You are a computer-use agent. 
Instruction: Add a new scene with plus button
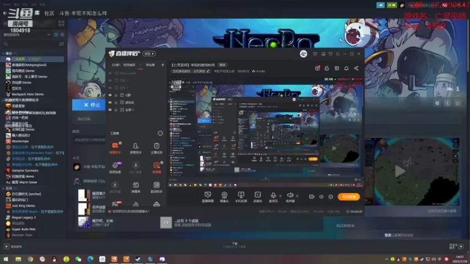[163, 65]
